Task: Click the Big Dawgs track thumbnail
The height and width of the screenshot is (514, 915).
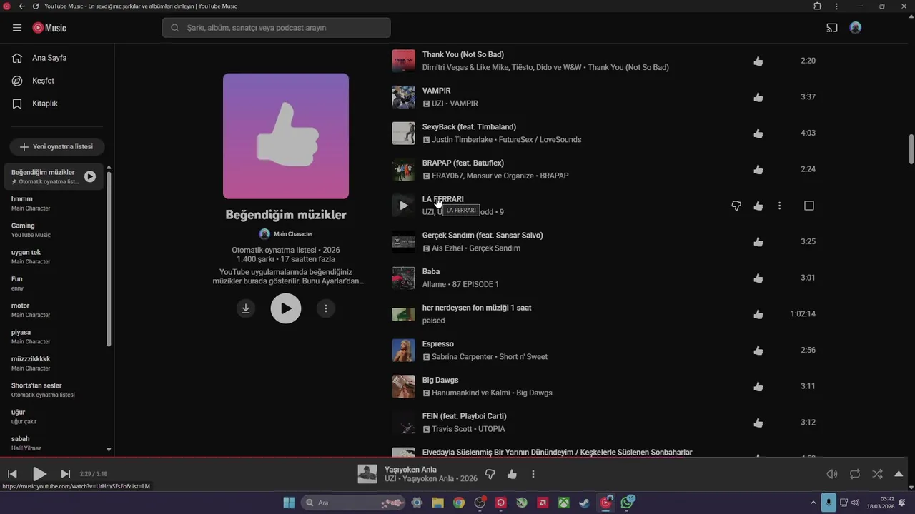Action: pos(404,386)
